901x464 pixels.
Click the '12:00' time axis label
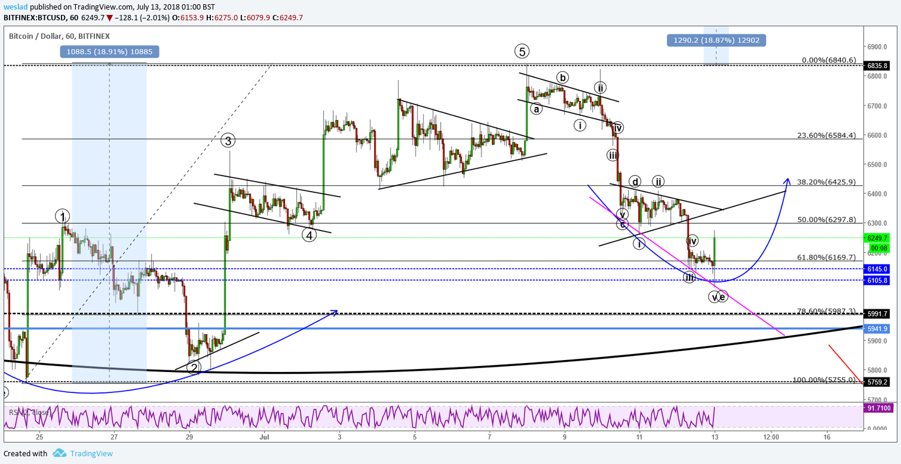click(771, 437)
